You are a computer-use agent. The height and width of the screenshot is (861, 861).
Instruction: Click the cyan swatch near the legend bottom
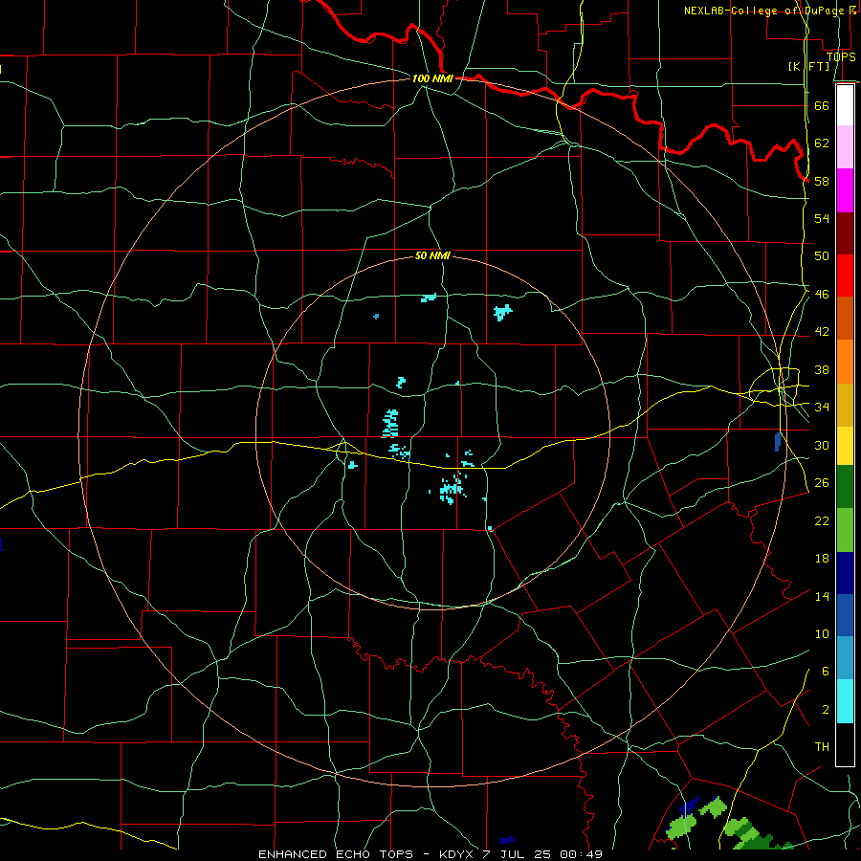pos(845,700)
